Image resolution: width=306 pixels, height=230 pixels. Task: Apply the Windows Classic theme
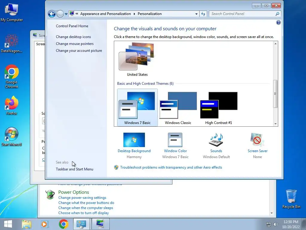point(178,108)
